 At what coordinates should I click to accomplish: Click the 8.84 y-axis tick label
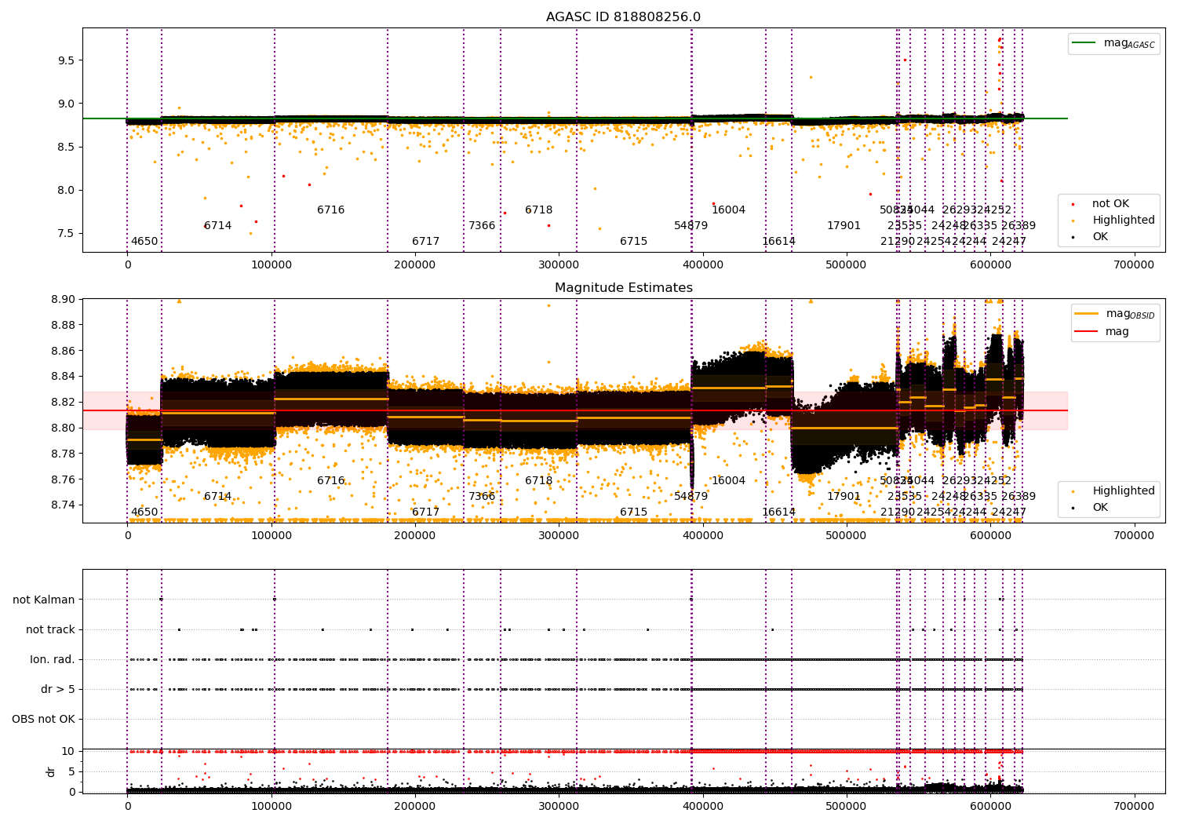pyautogui.click(x=63, y=377)
